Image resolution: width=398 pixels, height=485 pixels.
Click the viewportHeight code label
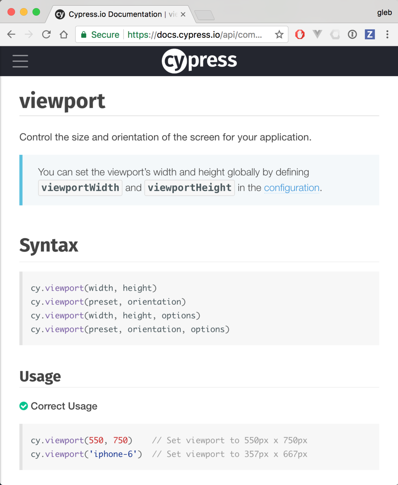[x=189, y=188]
